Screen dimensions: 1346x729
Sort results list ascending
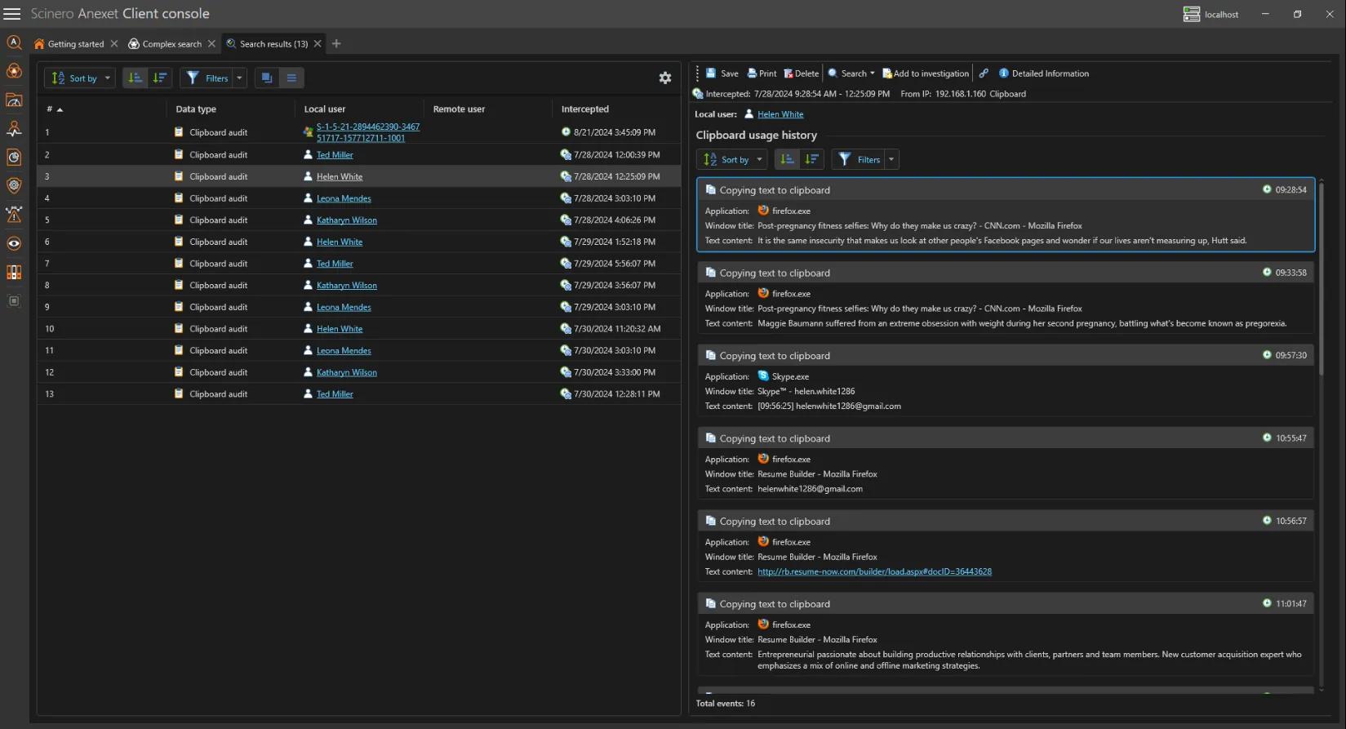[x=135, y=78]
